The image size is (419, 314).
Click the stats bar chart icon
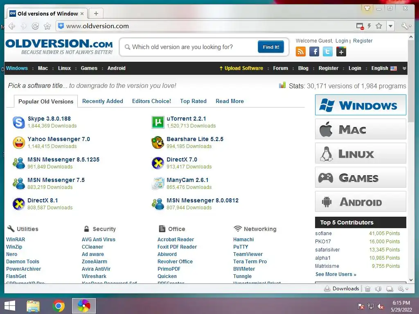(x=282, y=85)
